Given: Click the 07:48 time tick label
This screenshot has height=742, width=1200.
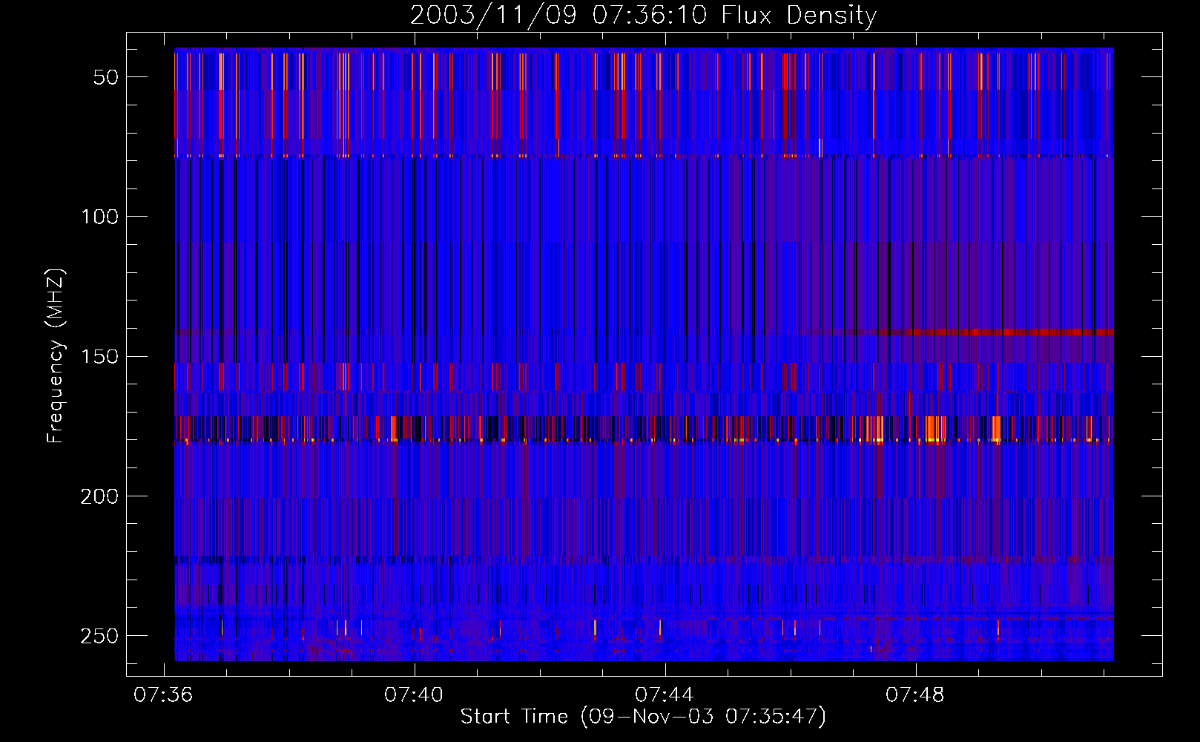Looking at the screenshot, I should [x=915, y=695].
